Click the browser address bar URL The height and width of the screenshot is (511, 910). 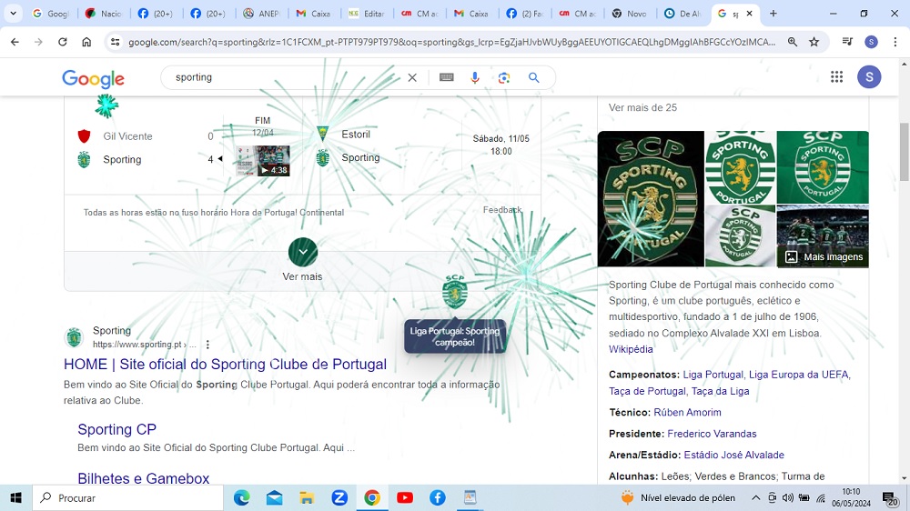(x=451, y=42)
